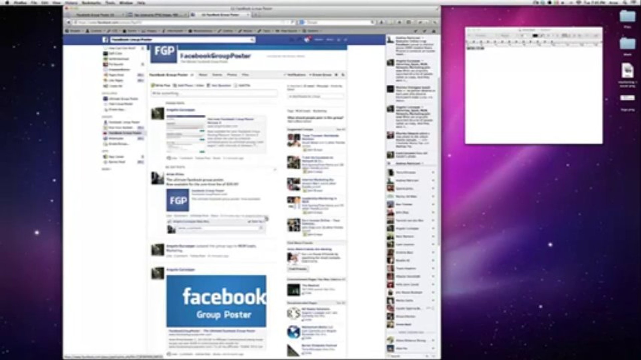
Task: Click the FGP group profile picture
Action: point(164,54)
